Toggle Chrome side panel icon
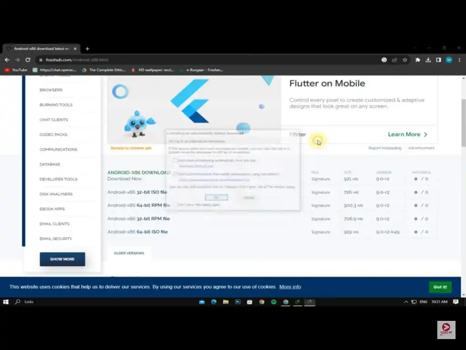 pos(438,60)
